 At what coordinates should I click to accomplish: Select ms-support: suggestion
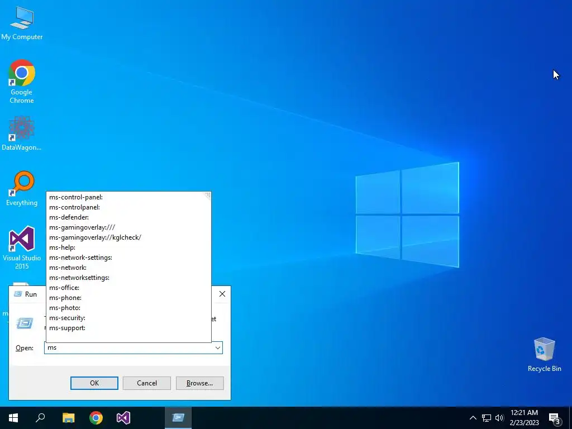129,328
